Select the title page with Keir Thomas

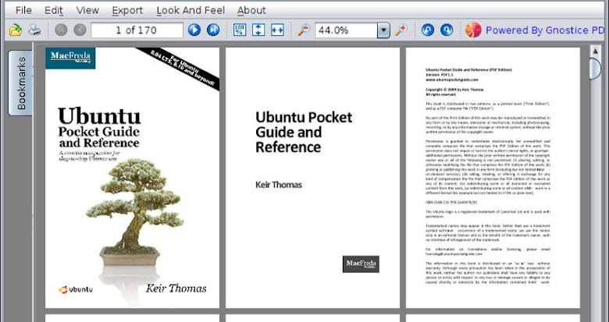point(312,178)
